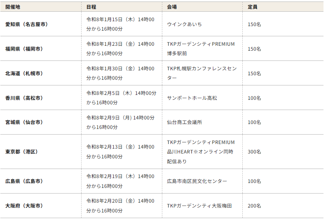Click the 広島市南区民文化センター venue text
This screenshot has height=220, width=325.
(197, 181)
